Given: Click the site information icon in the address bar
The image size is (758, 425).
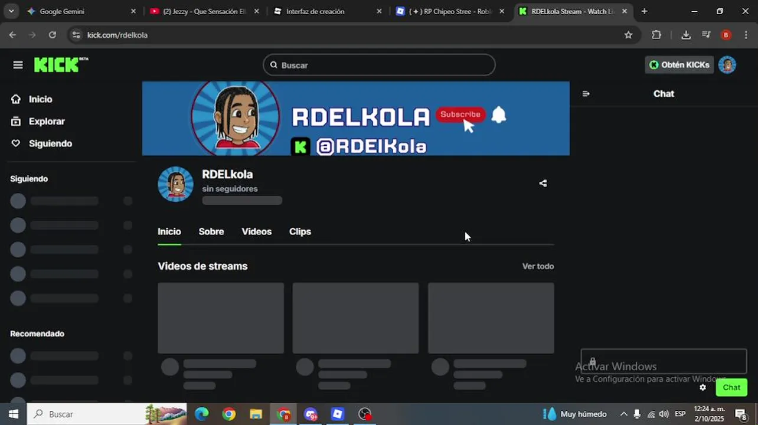Looking at the screenshot, I should 76,35.
